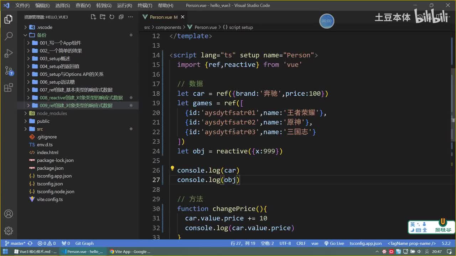Screen dimensions: 456x256
Task: Open the Manage gear icon
Action: click(9, 231)
